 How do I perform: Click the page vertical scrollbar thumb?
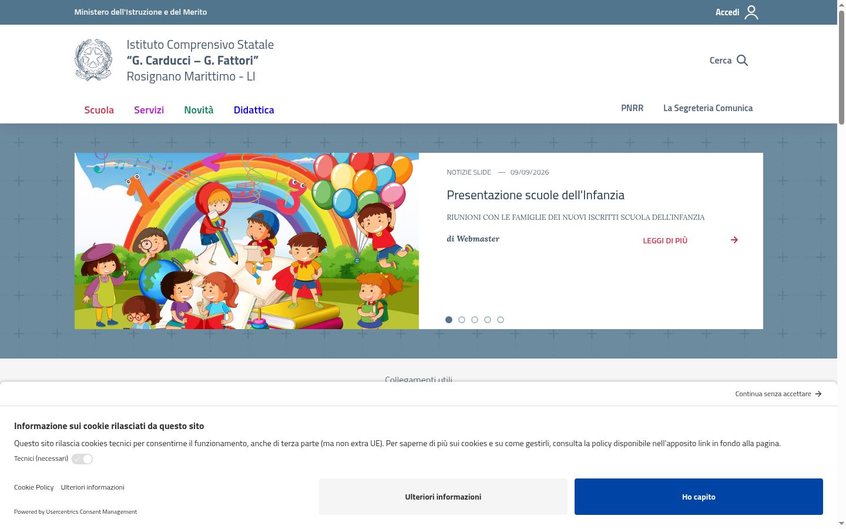point(841,68)
